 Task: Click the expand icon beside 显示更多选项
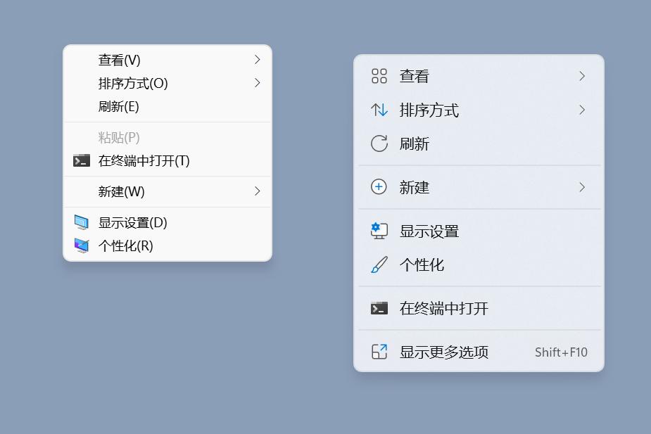point(379,352)
